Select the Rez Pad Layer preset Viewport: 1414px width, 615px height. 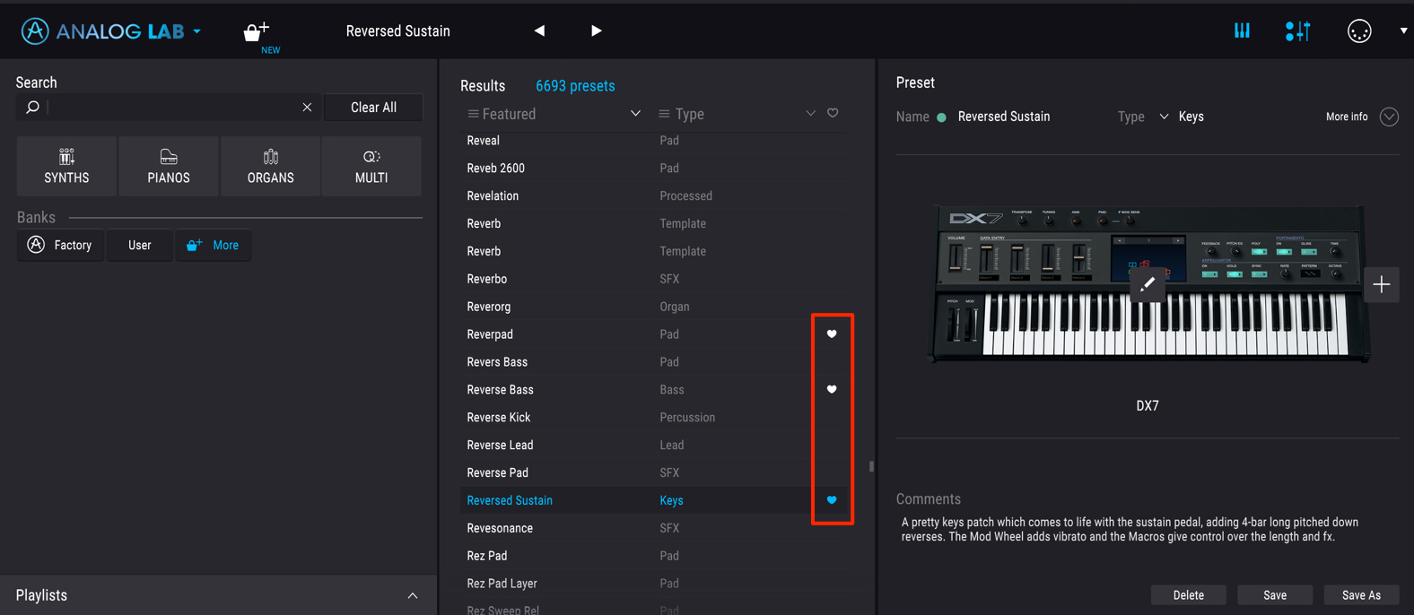(502, 584)
